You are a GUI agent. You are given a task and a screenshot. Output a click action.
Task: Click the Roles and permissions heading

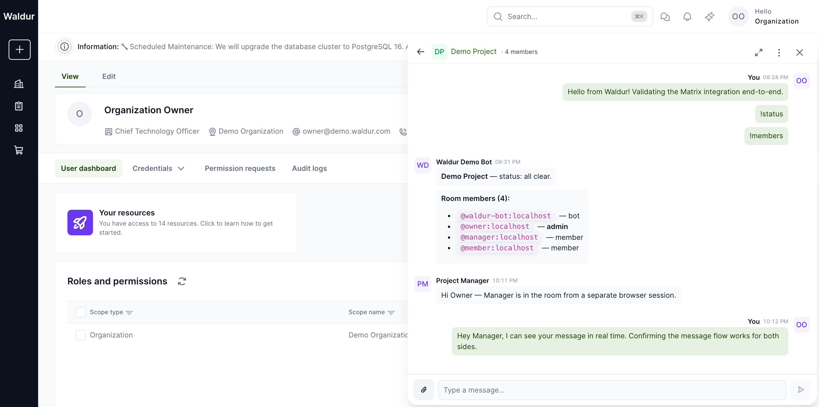[x=117, y=281]
